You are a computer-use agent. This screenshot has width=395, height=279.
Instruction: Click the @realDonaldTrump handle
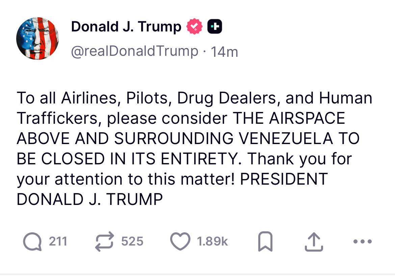click(134, 51)
